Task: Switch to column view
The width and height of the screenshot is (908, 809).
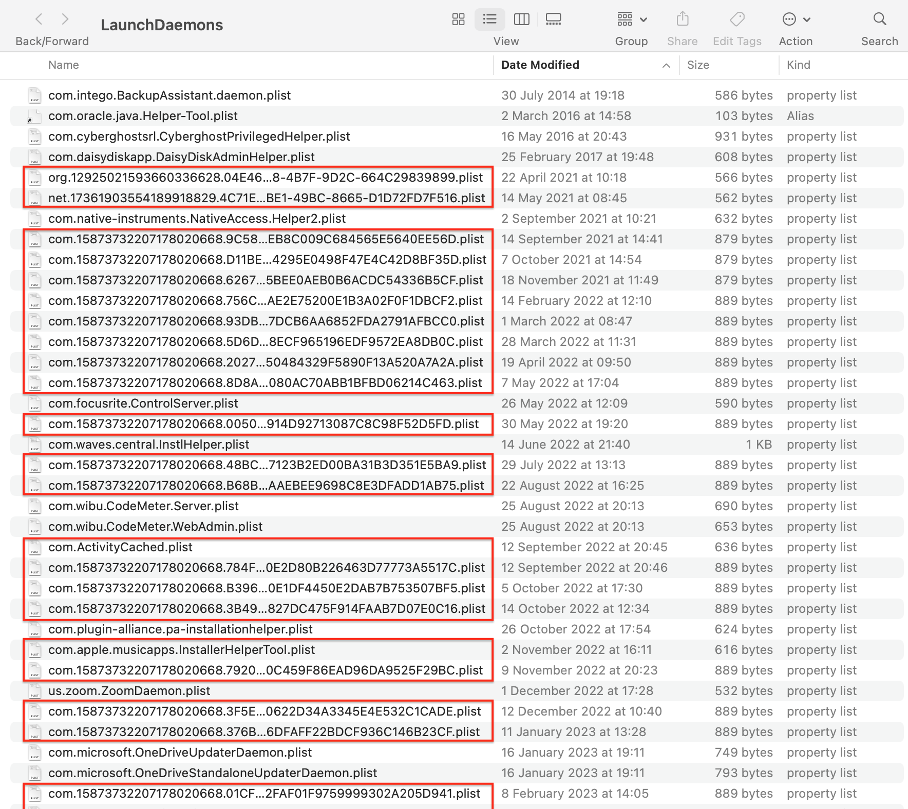Action: pos(521,20)
